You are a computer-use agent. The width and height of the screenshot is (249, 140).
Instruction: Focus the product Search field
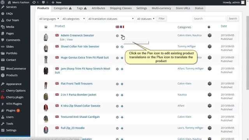pyautogui.click(x=209, y=19)
